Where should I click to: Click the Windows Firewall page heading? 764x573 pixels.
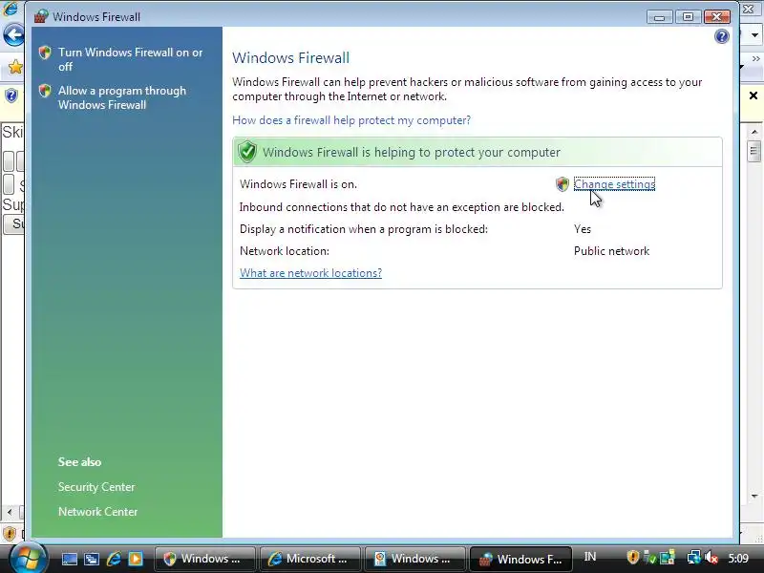pos(291,57)
